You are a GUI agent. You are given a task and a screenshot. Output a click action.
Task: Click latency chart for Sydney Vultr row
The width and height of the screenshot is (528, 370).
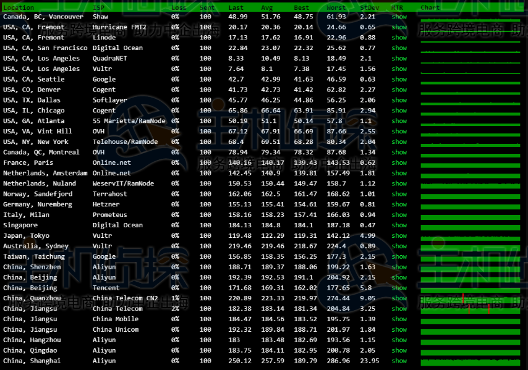coord(470,246)
